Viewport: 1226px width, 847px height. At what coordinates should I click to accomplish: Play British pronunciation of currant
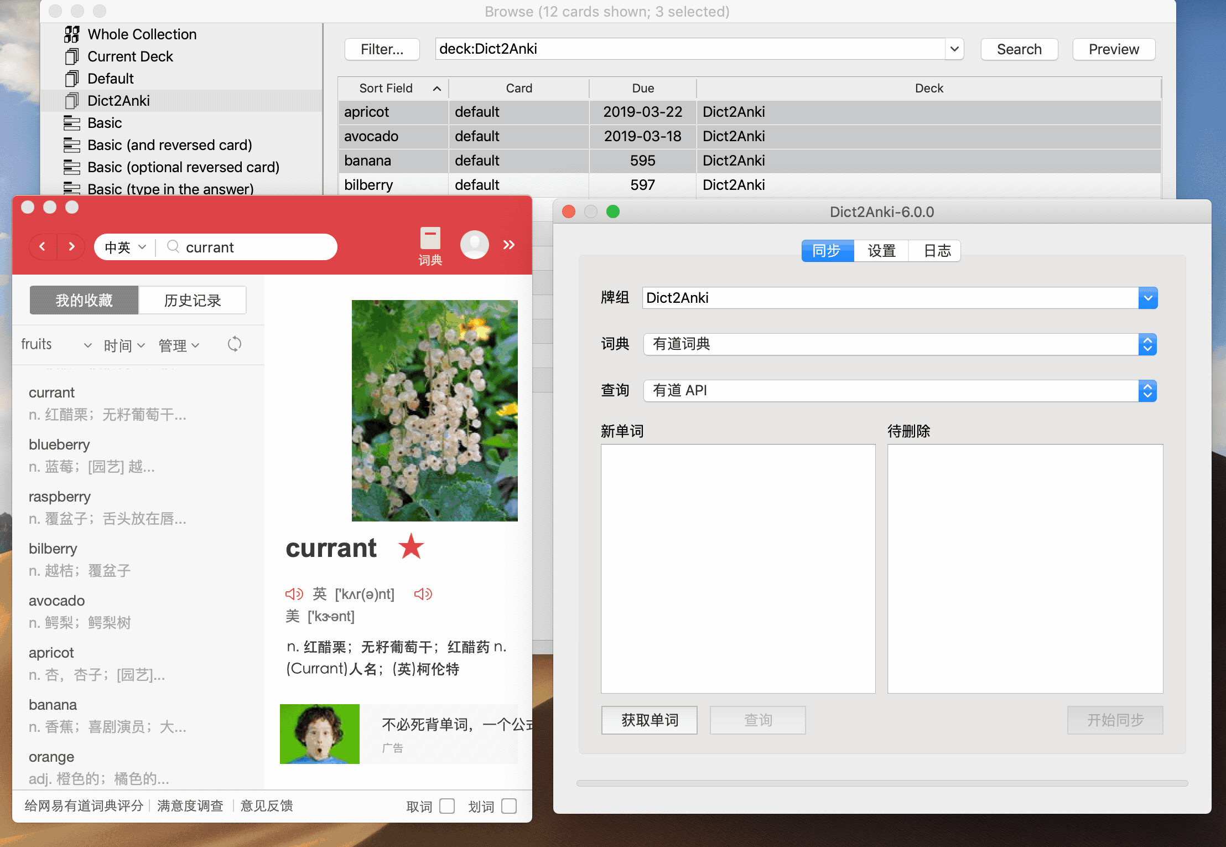(294, 593)
